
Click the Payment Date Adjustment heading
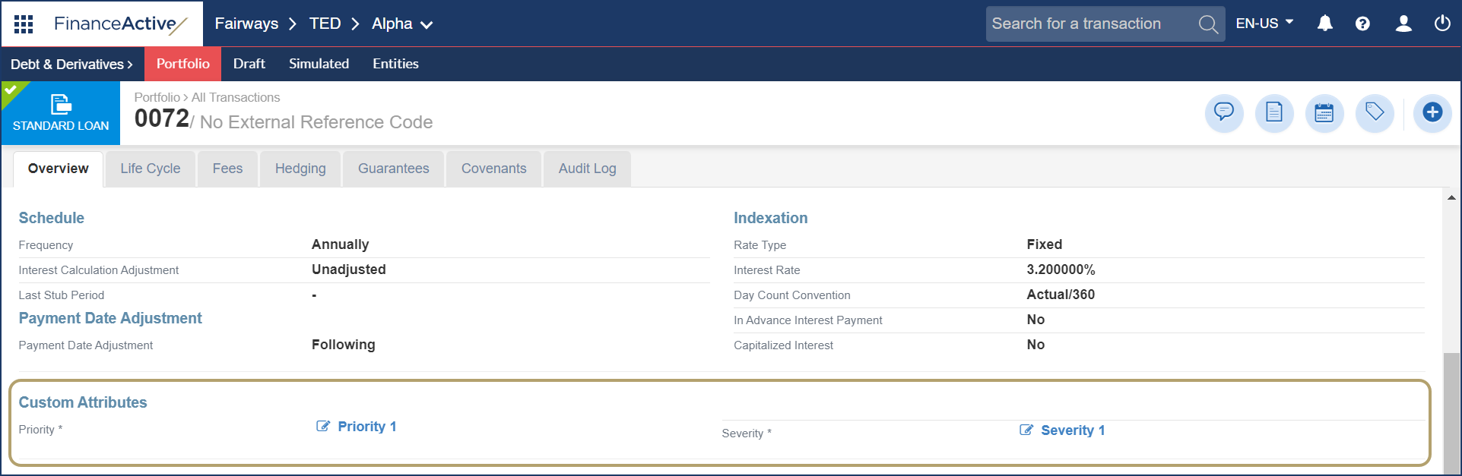110,318
